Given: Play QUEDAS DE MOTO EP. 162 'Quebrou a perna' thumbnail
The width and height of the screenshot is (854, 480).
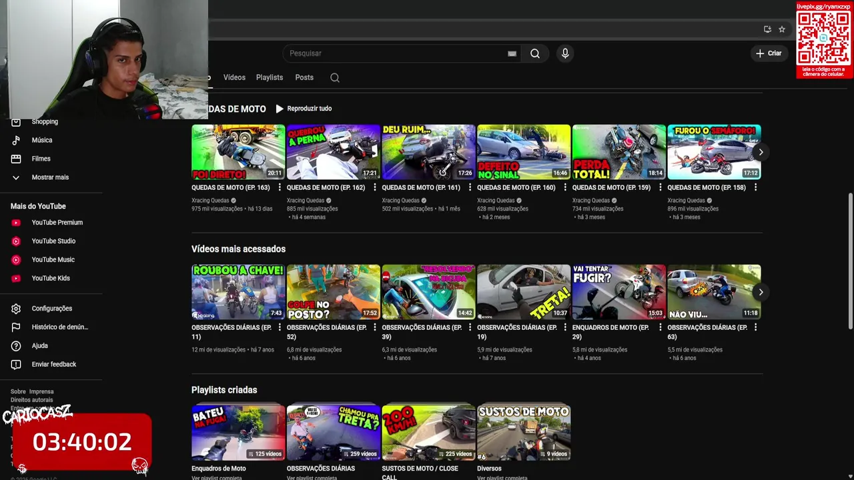Looking at the screenshot, I should (333, 152).
